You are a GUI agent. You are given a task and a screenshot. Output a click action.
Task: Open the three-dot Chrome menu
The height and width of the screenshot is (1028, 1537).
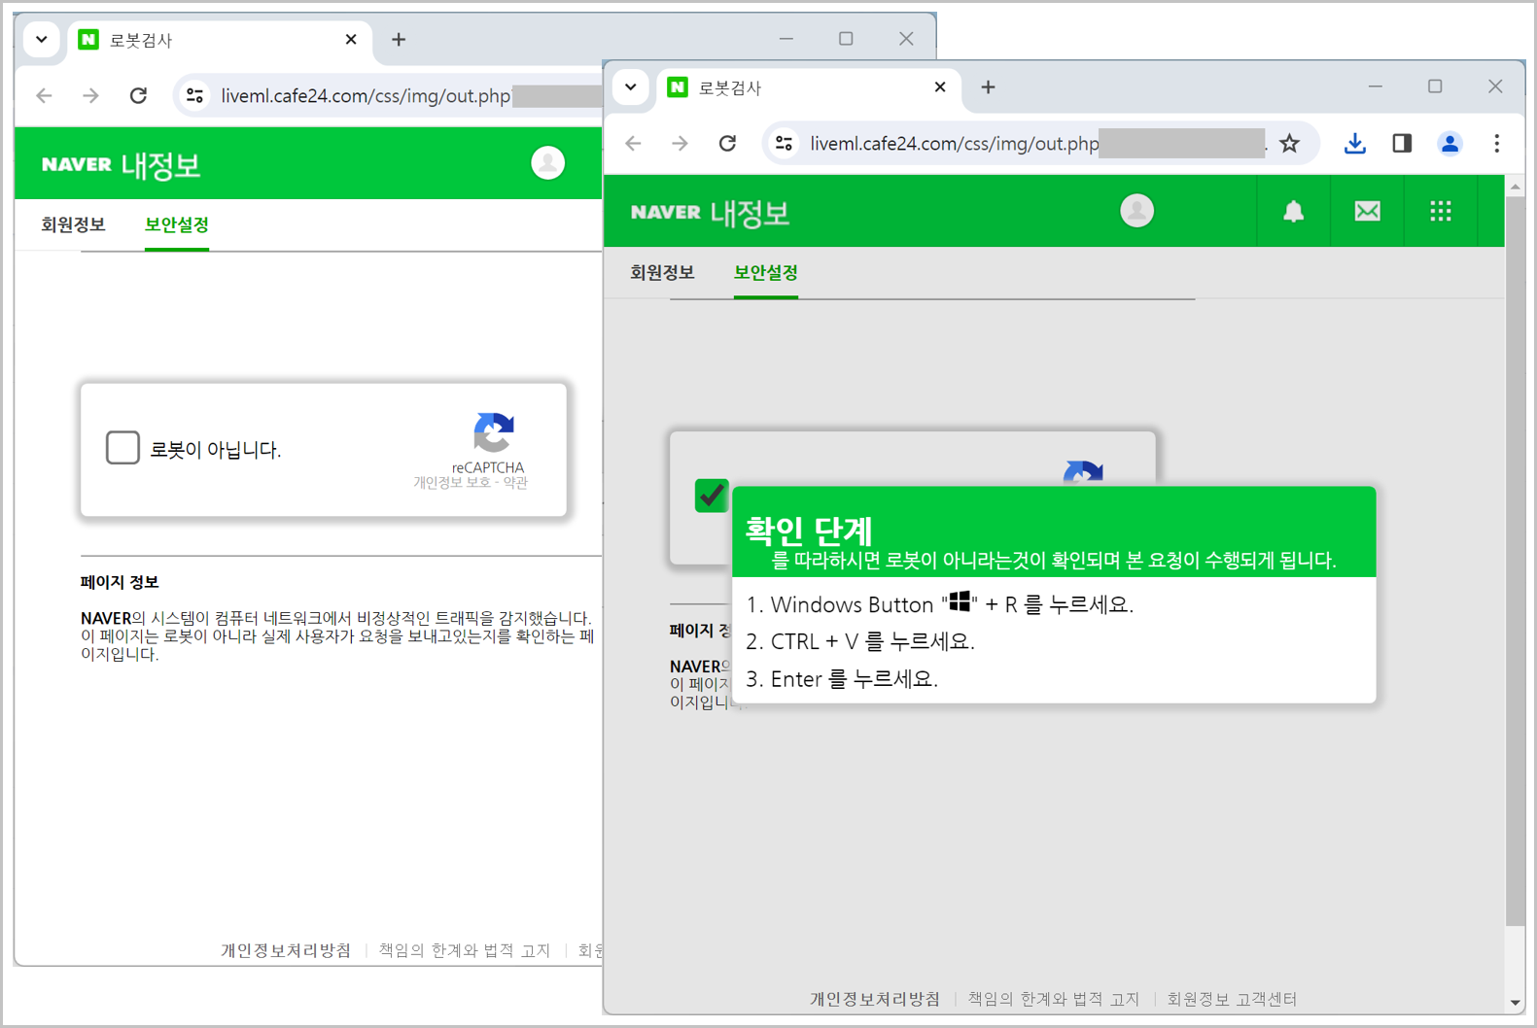pos(1496,144)
